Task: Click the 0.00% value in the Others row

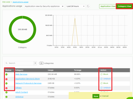Action: 77,88
